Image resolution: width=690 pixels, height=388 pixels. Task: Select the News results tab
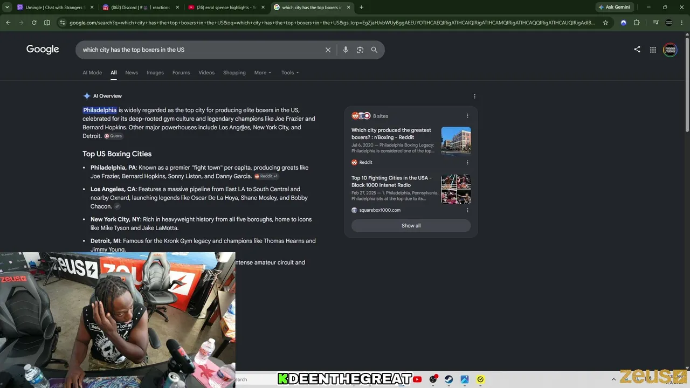[x=132, y=73]
